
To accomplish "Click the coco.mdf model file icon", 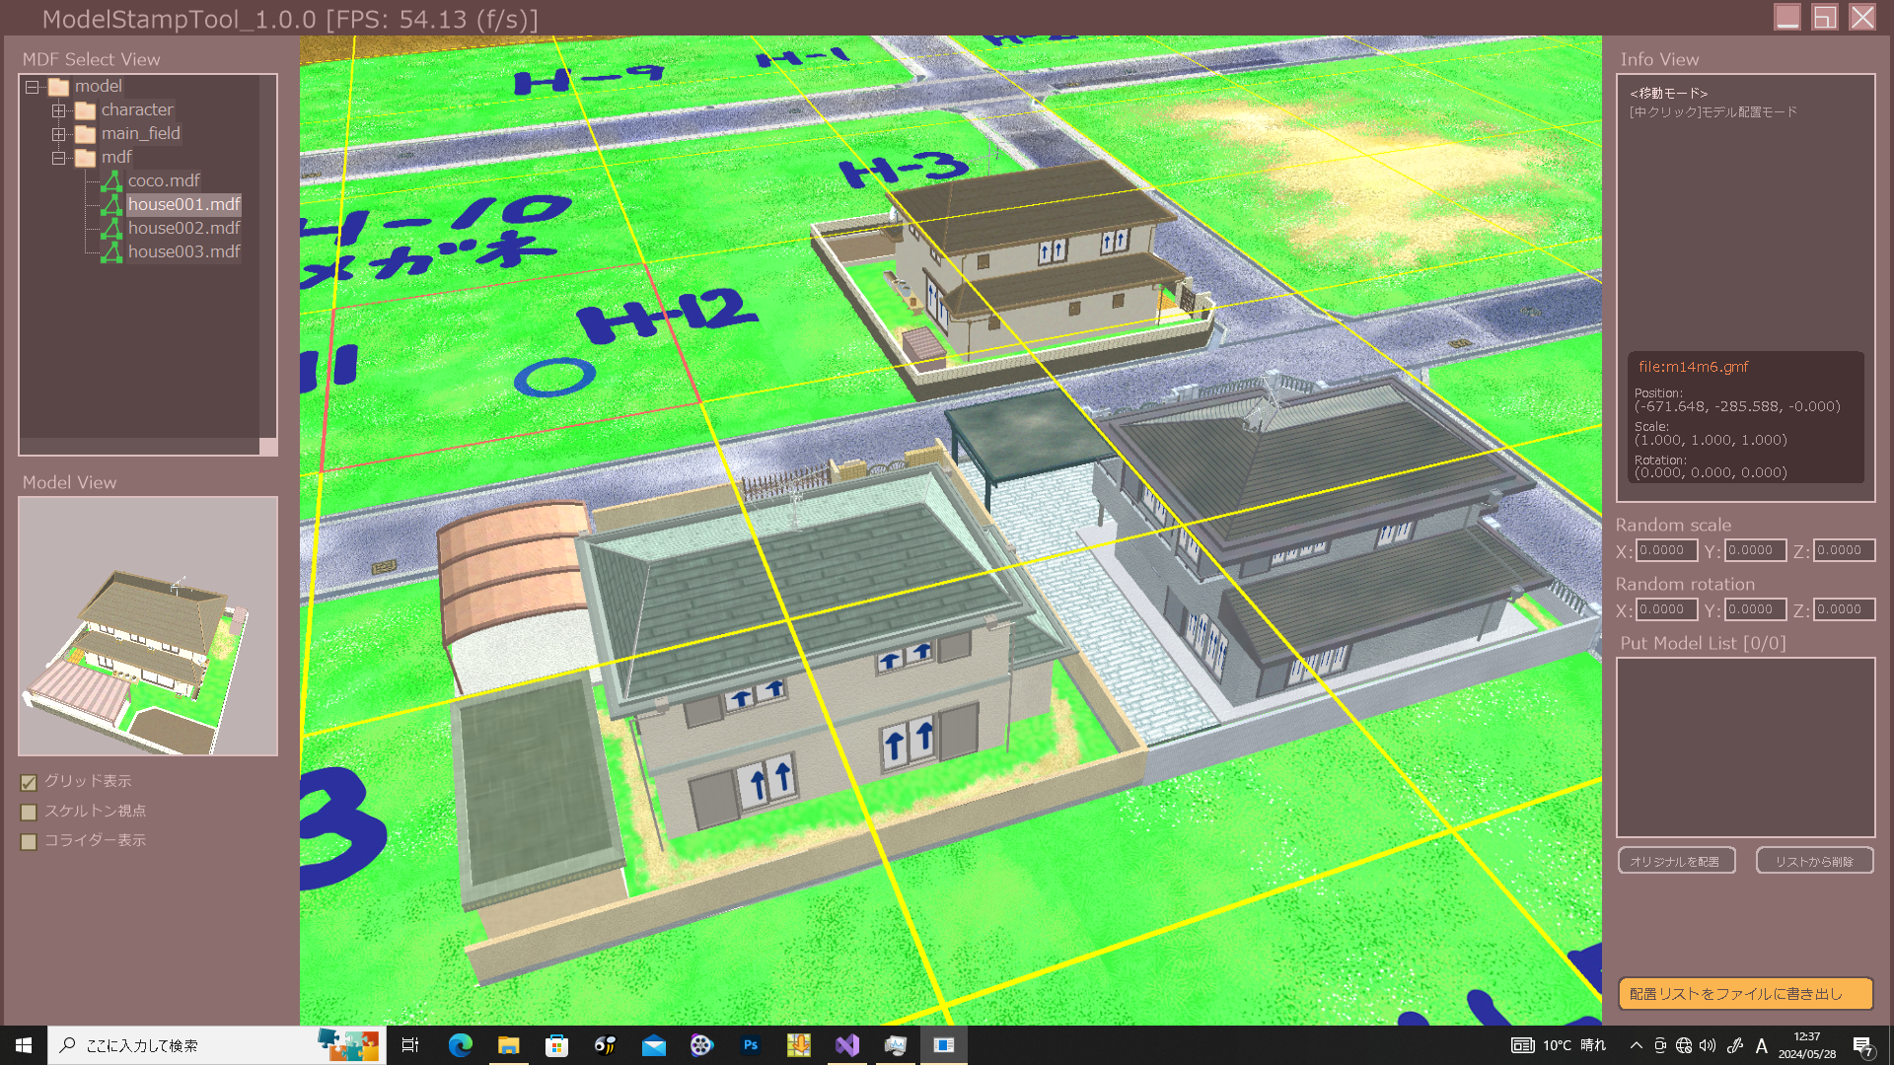I will coord(112,180).
